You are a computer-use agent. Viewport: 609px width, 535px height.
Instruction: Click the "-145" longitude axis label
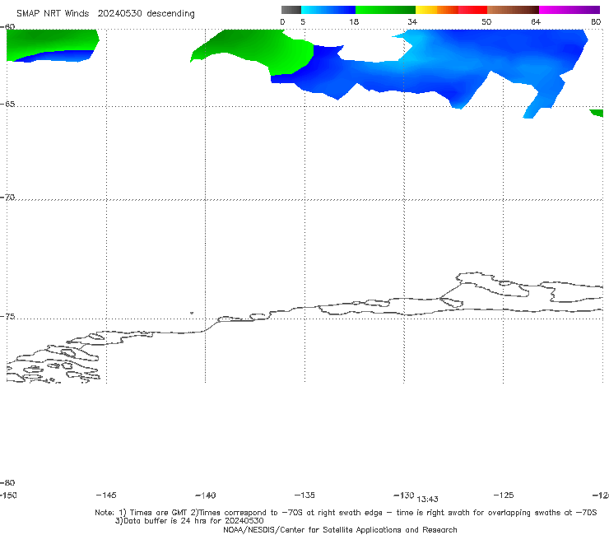tap(106, 495)
